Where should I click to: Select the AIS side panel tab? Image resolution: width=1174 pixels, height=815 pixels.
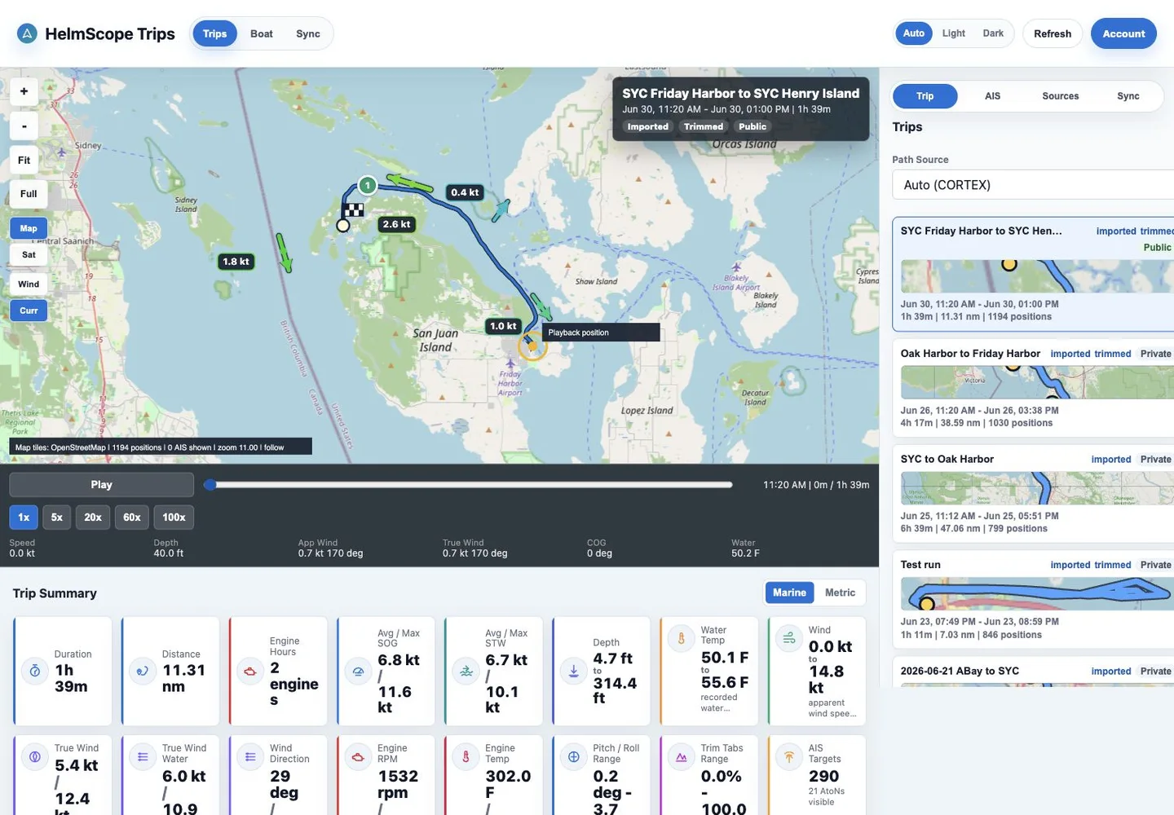[x=992, y=96]
